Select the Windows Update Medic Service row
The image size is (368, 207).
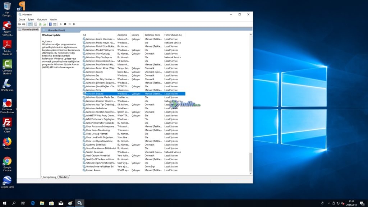click(134, 97)
